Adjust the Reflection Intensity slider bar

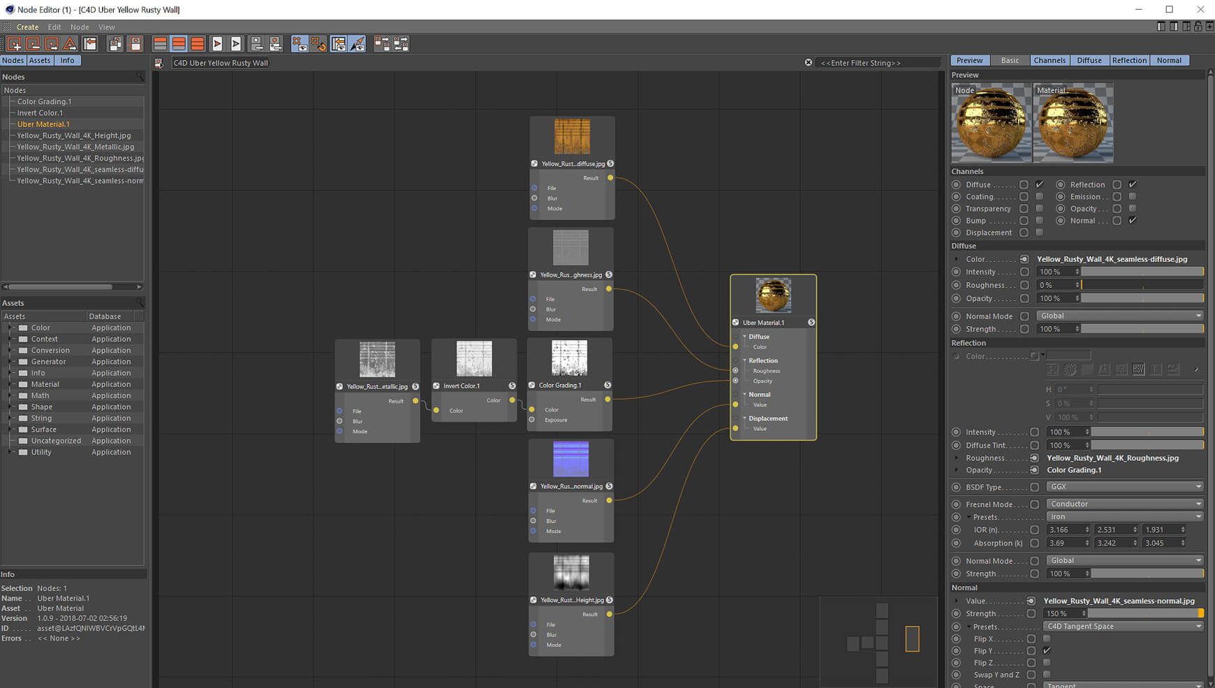(1147, 432)
